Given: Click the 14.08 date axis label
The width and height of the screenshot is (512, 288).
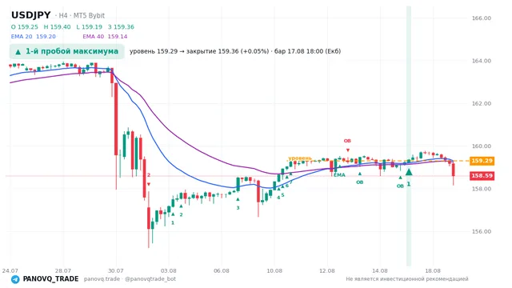Looking at the screenshot, I should click(x=380, y=270).
